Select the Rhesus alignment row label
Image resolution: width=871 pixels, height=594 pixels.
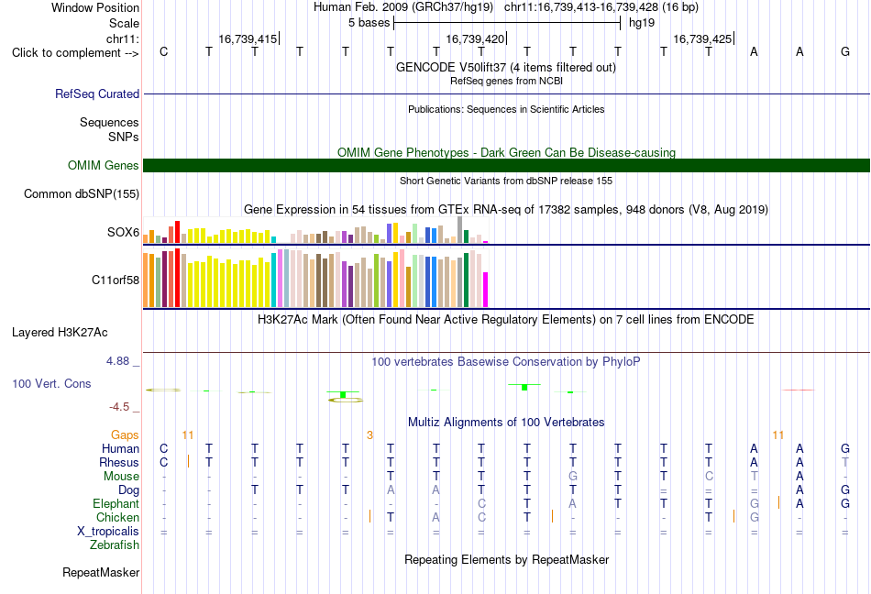(x=119, y=462)
